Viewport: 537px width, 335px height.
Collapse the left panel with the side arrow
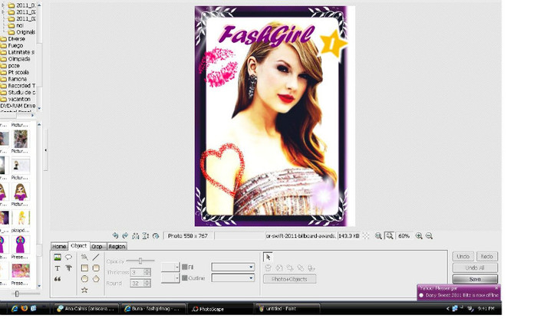point(45,150)
